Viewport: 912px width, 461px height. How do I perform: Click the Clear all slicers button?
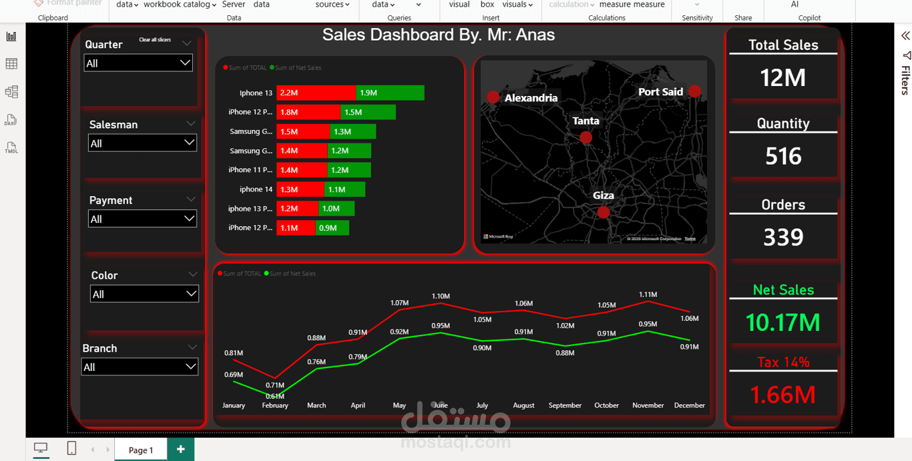(x=155, y=40)
